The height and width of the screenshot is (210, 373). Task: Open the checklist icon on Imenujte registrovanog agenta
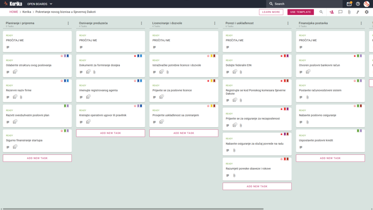[88, 97]
